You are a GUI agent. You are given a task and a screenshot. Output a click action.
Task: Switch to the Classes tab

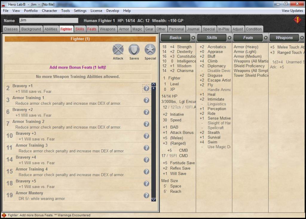point(11,29)
